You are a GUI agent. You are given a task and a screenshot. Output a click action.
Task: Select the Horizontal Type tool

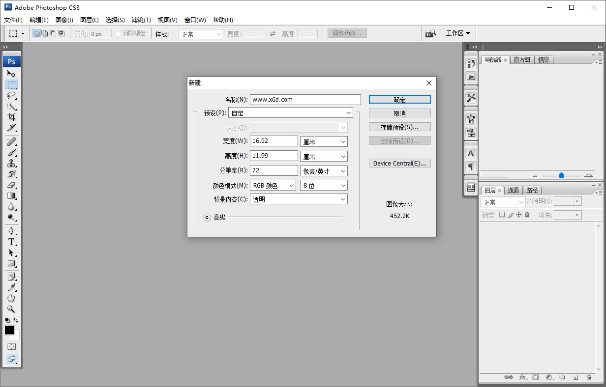[11, 242]
